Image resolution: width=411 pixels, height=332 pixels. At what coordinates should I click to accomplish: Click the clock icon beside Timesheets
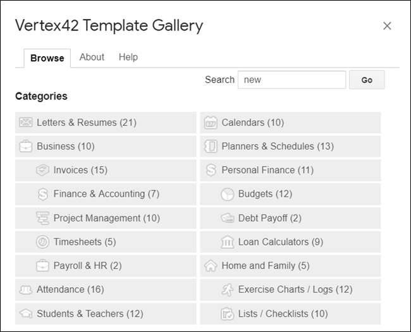pyautogui.click(x=42, y=242)
